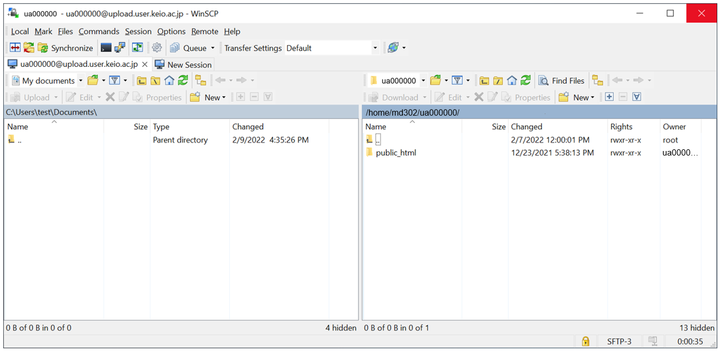Viewport: 720px width, 352px height.
Task: Expand remote ua000000 directory dropdown
Action: 423,81
